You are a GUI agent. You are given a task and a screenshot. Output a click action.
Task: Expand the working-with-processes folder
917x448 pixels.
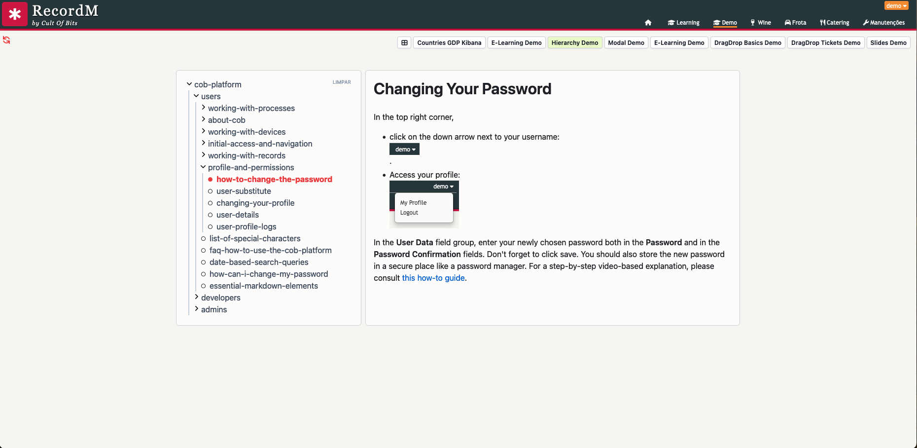pyautogui.click(x=203, y=108)
